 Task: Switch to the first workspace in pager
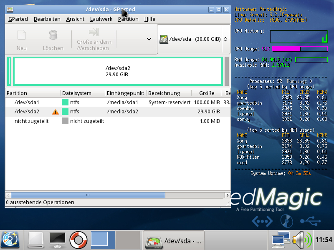point(103,240)
